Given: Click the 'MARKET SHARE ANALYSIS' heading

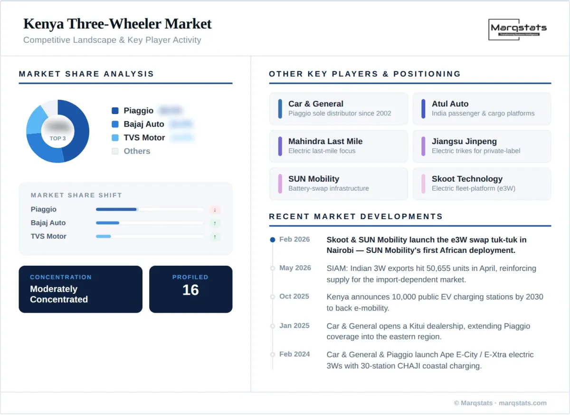Looking at the screenshot, I should click(86, 74).
